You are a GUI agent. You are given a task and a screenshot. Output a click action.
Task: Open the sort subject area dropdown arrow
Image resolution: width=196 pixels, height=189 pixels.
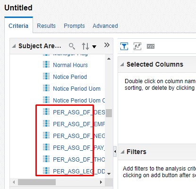coord(94,47)
